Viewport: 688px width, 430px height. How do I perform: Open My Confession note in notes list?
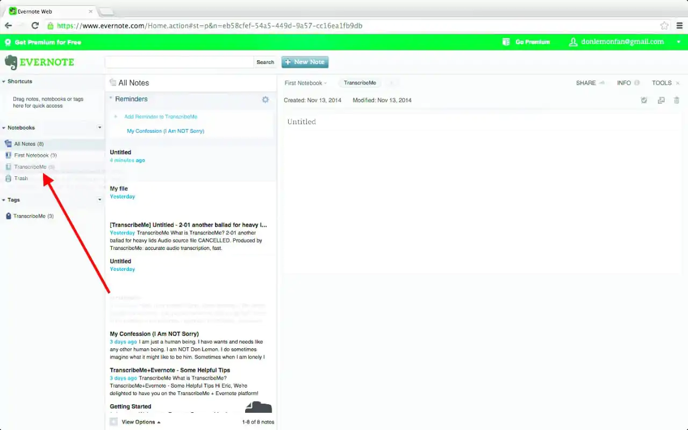(190, 345)
